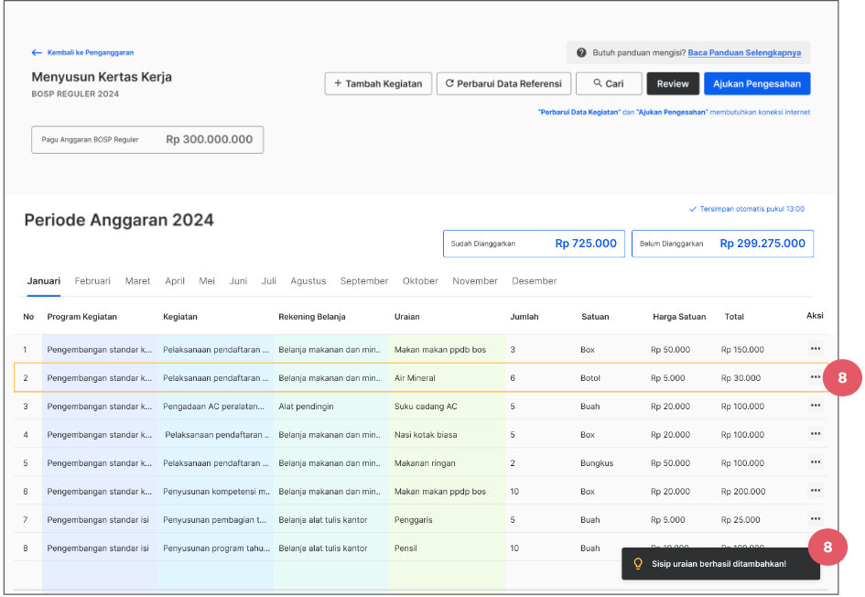Open the Baca Panduan Selengkapnya link
This screenshot has height=597, width=865.
pyautogui.click(x=744, y=52)
